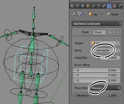Viewport: 124px width, 104px height.
Task: Edit the Pivot constraint name field
Action: [99, 32]
